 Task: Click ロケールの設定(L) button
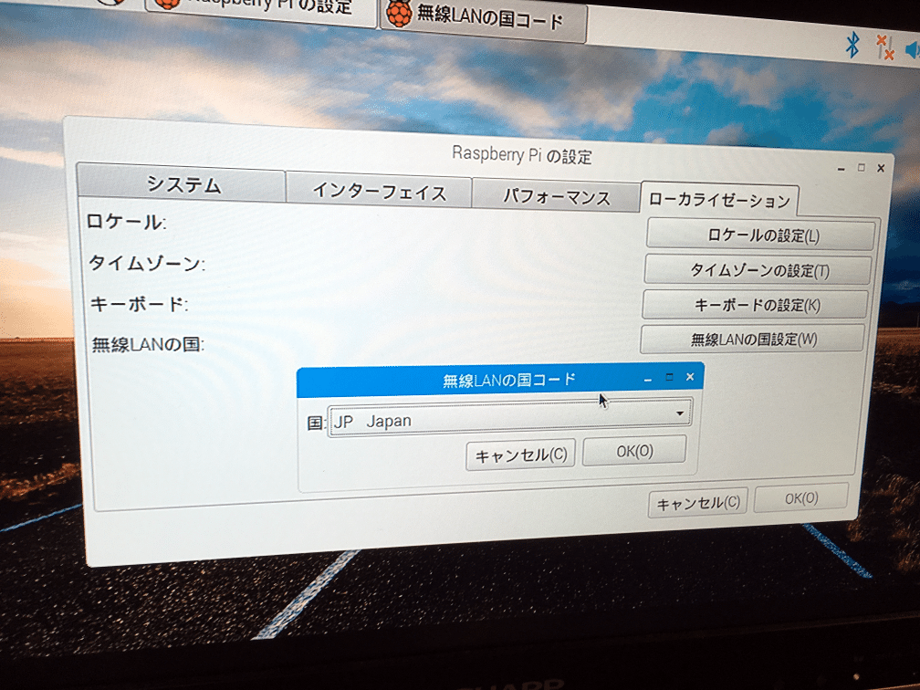point(761,235)
